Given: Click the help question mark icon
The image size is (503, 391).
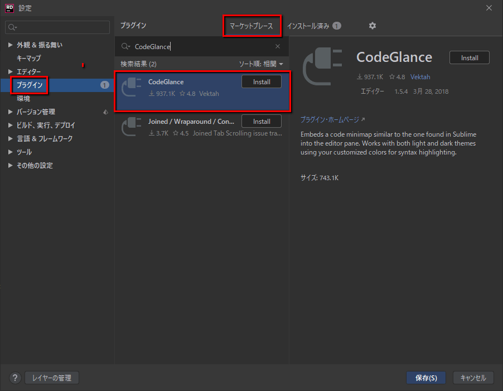Looking at the screenshot, I should pos(14,378).
